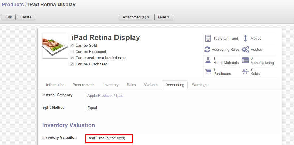Open the More dropdown menu

(164, 17)
